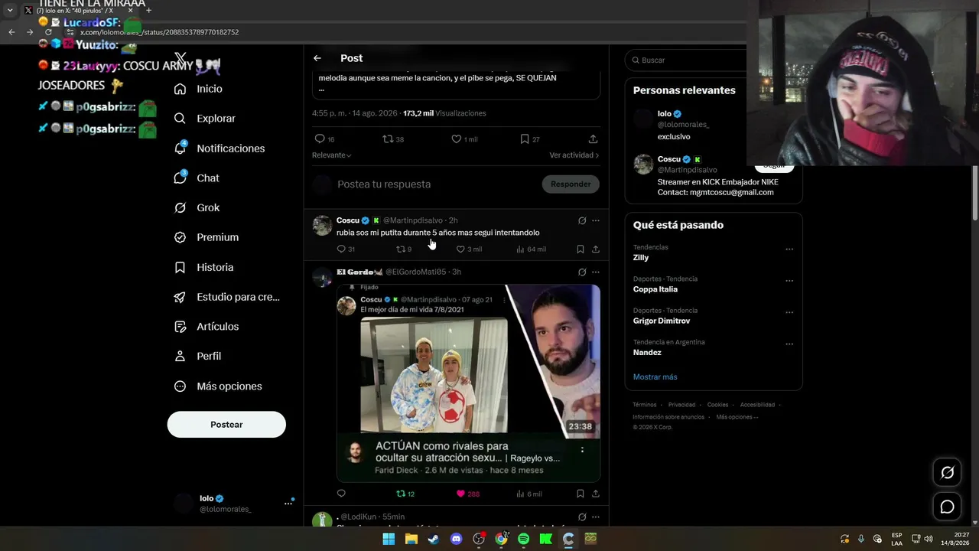Open the Windows Start menu
Image resolution: width=979 pixels, height=551 pixels.
tap(389, 539)
